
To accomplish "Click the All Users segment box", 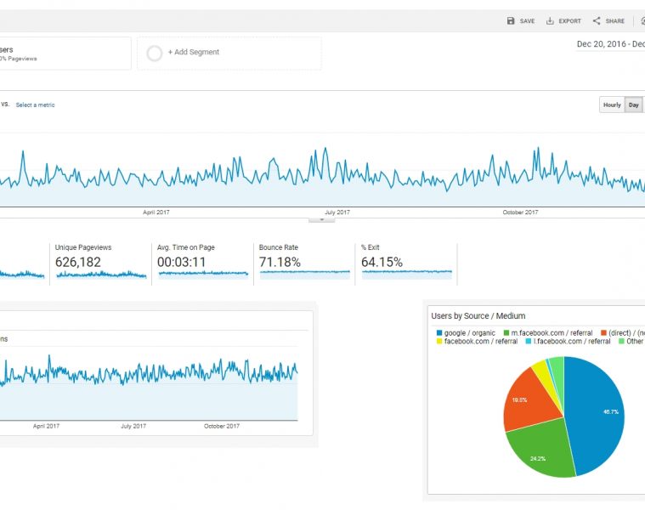I will point(64,53).
